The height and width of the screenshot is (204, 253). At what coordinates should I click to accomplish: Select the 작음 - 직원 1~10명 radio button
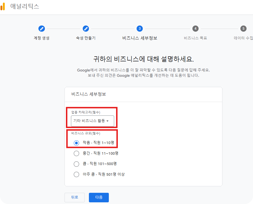[x=76, y=143]
